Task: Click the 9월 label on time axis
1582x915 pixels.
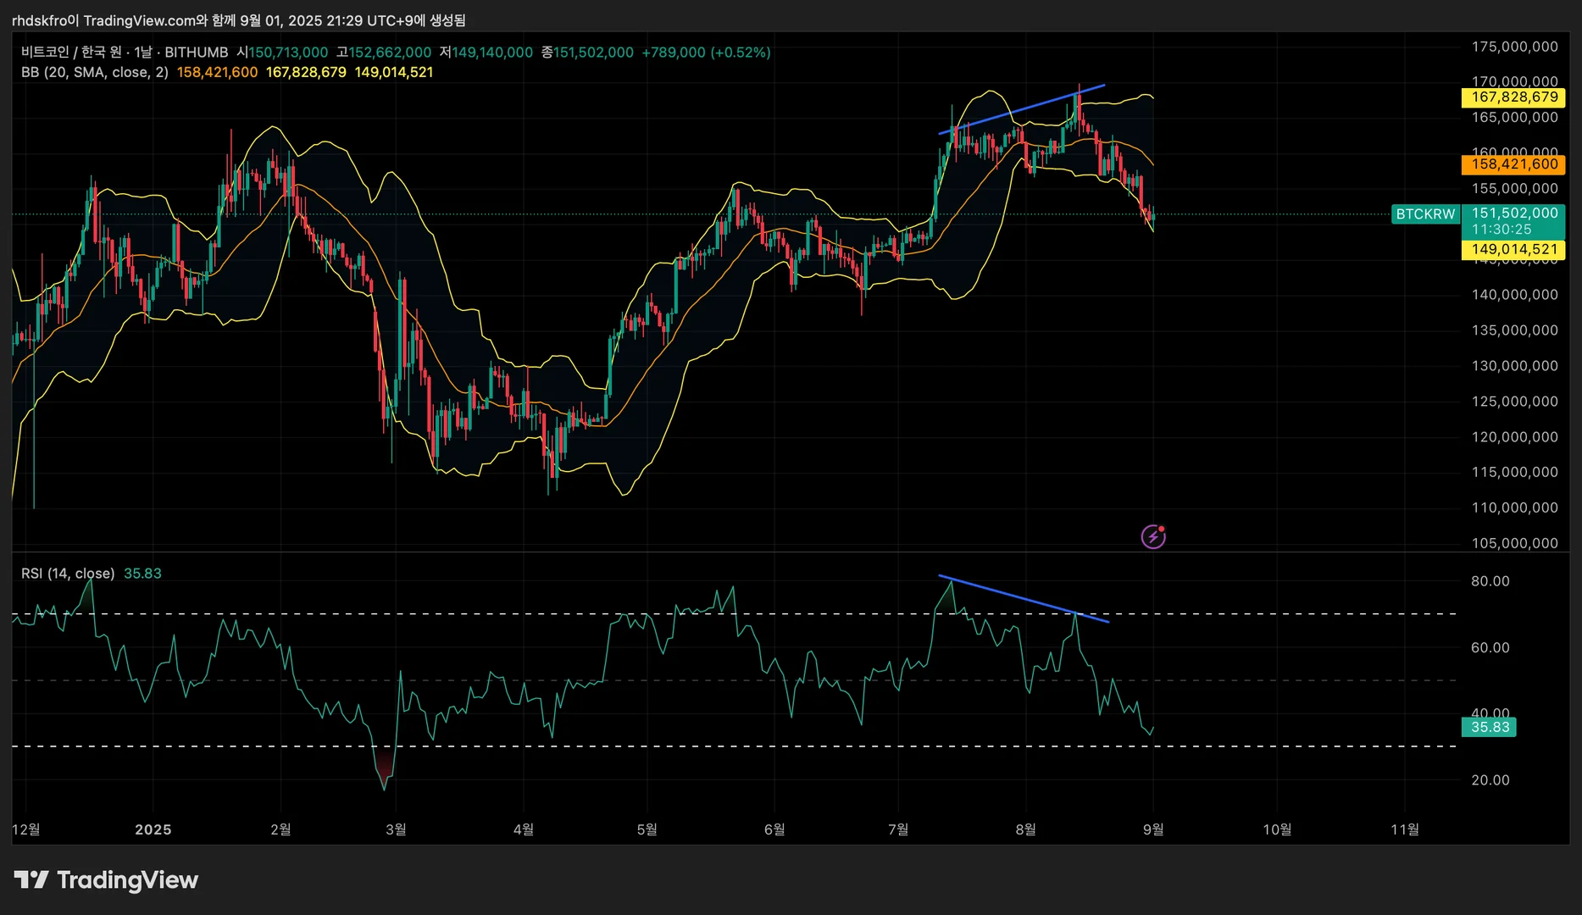Action: click(1153, 829)
